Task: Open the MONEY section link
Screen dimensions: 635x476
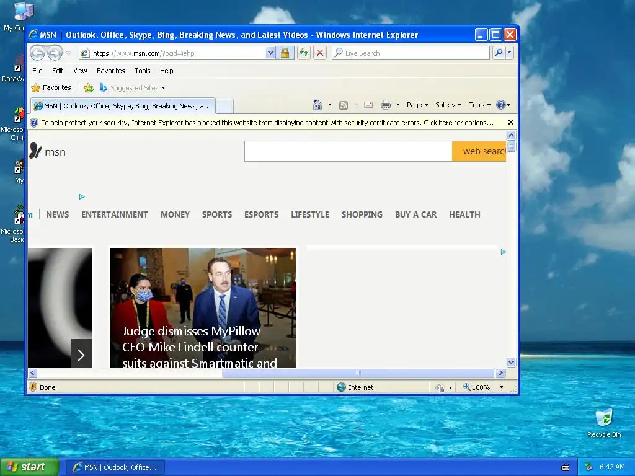Action: [175, 214]
